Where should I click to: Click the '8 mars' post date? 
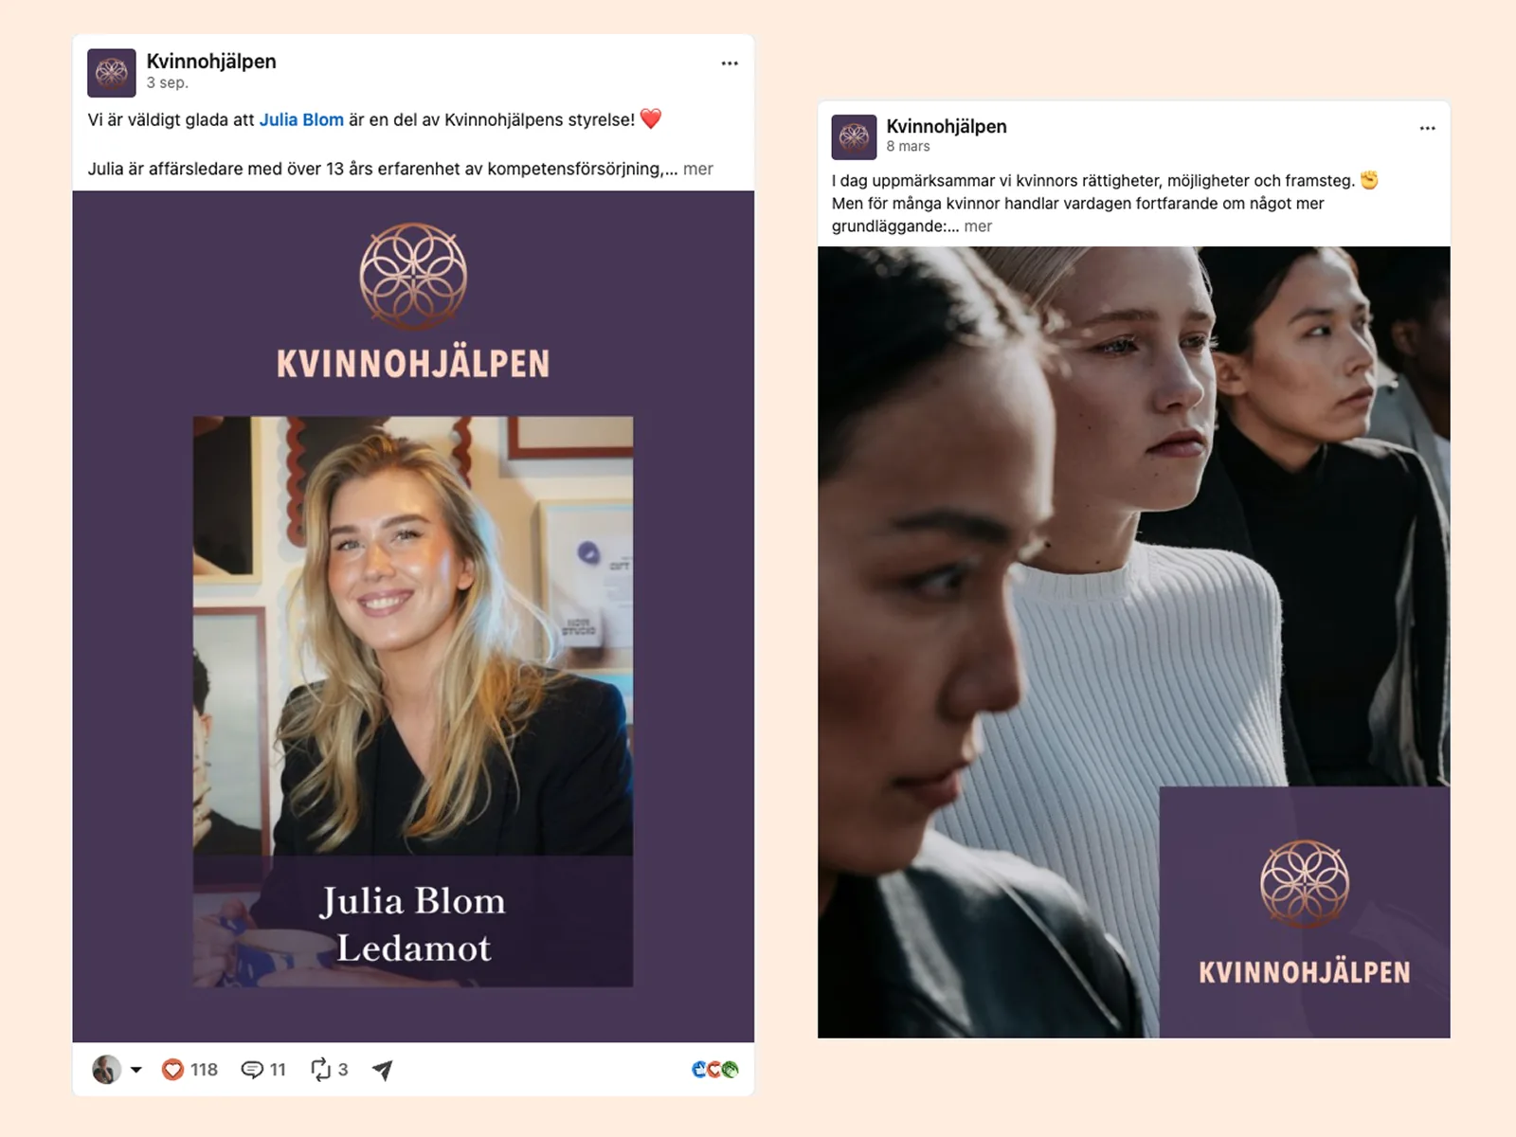(x=908, y=147)
